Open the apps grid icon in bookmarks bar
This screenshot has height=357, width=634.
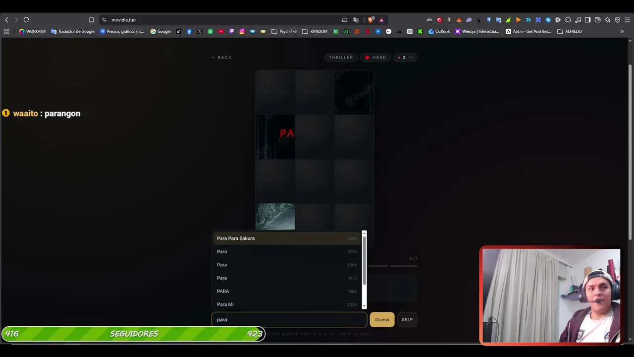pyautogui.click(x=6, y=31)
